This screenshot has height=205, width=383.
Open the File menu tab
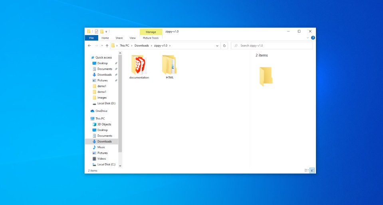tap(91, 38)
